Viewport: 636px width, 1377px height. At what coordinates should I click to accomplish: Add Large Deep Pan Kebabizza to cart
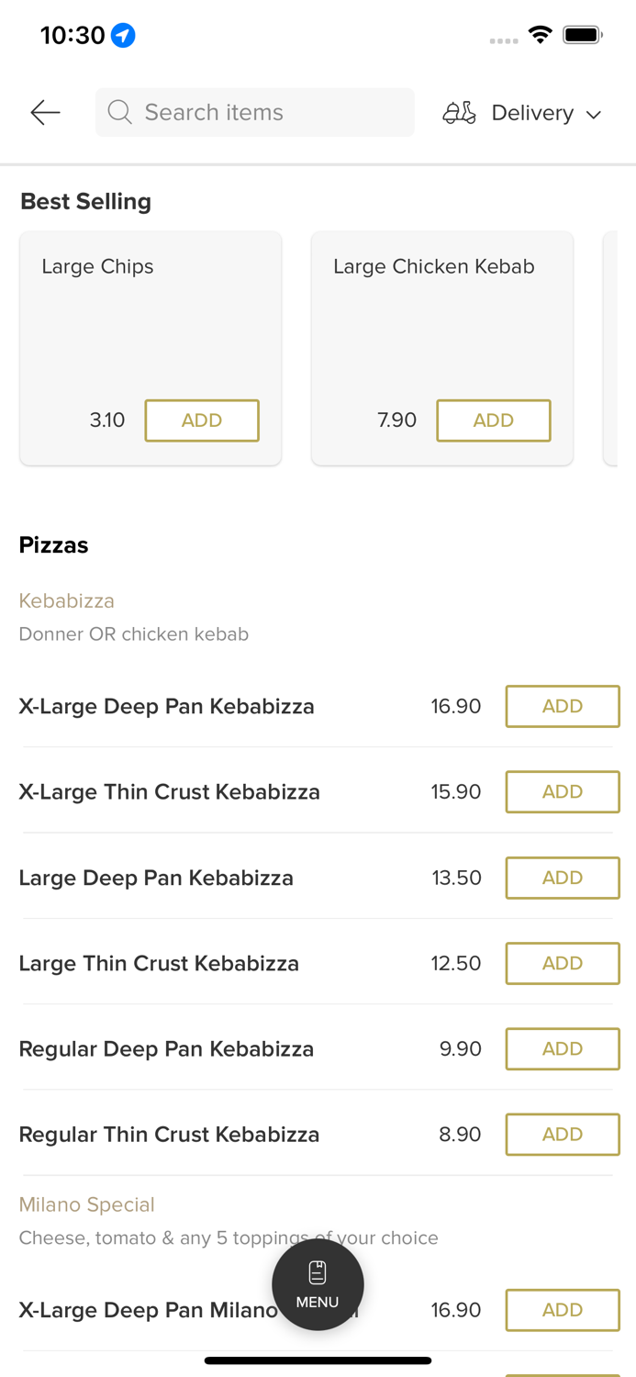tap(563, 878)
